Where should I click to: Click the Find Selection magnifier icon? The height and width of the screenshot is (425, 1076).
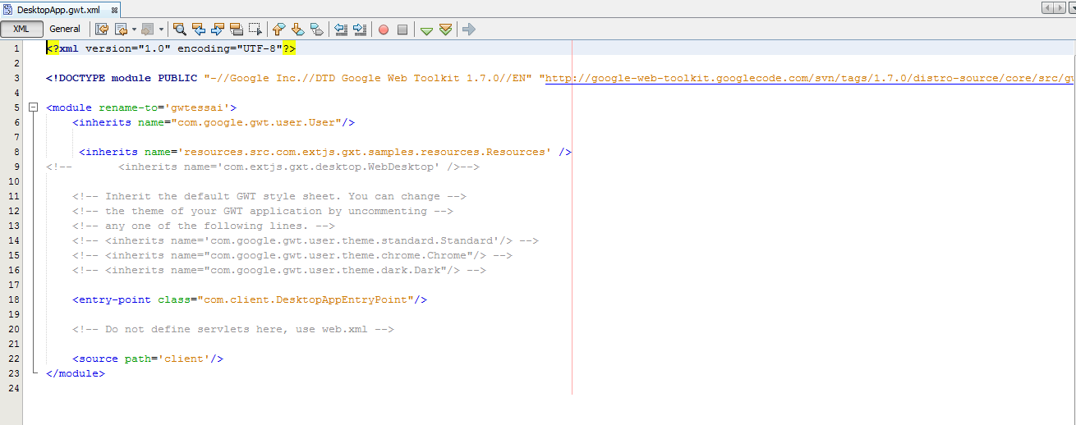(x=180, y=30)
